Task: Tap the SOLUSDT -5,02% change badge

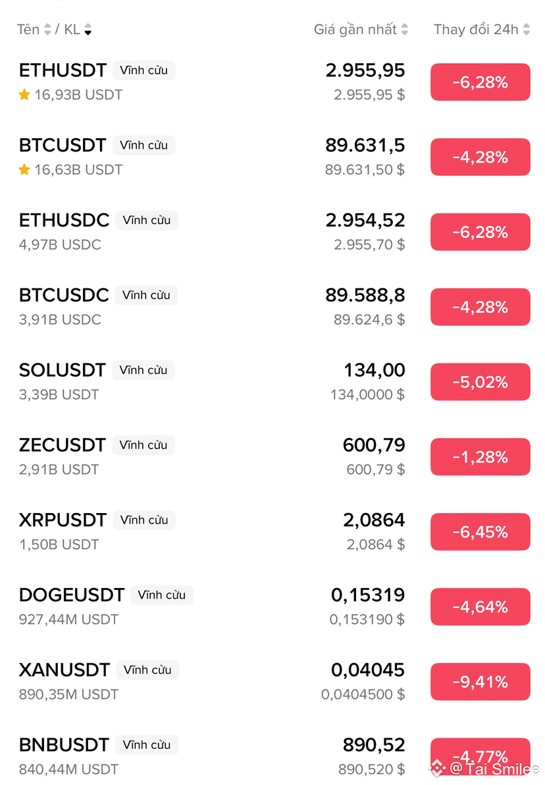Action: (480, 382)
